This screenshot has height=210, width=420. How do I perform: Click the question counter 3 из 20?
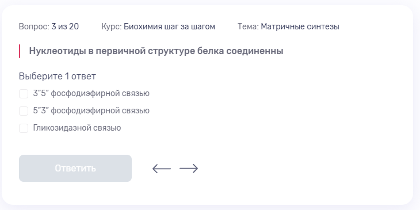pyautogui.click(x=65, y=26)
